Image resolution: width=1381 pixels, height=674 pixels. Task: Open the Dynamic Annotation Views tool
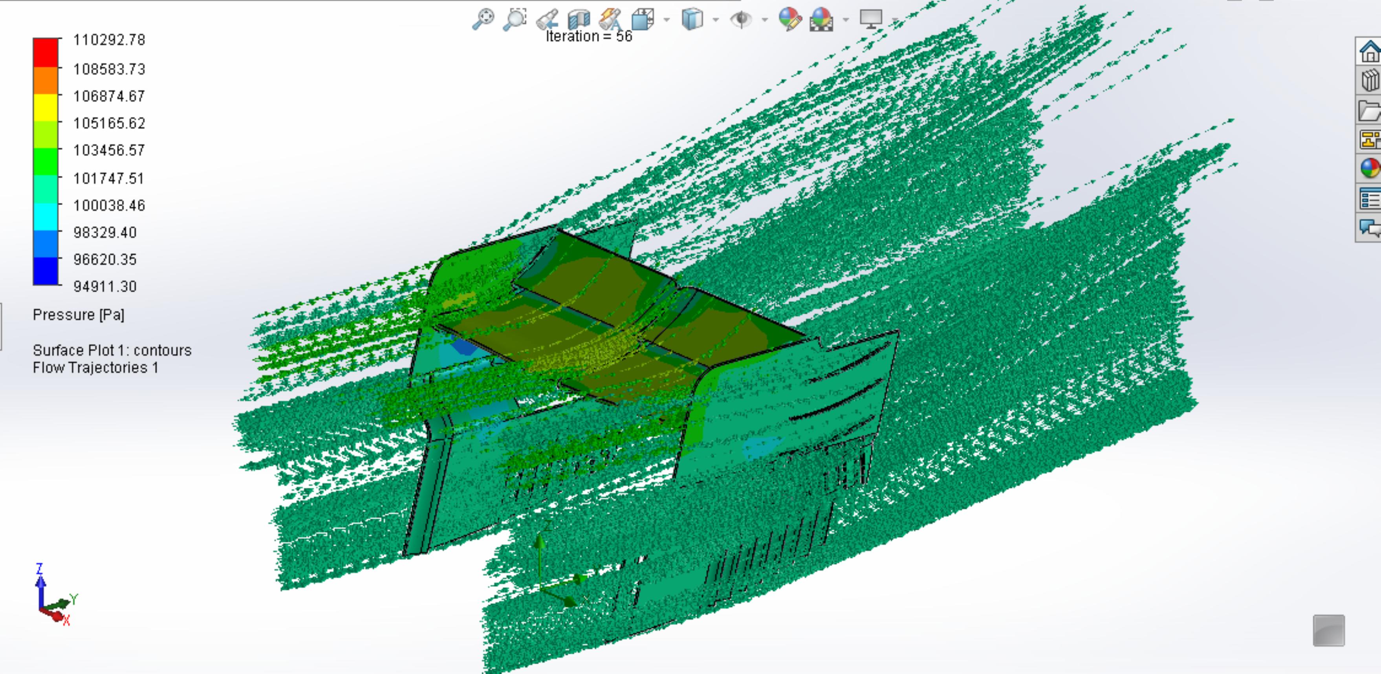[610, 19]
